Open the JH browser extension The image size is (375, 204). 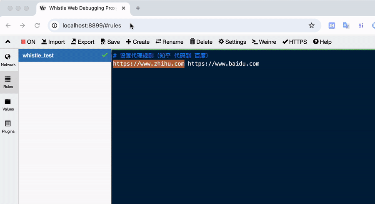332,25
